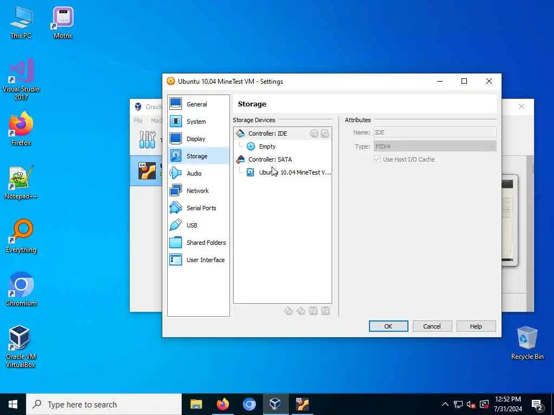This screenshot has width=554, height=415.
Task: Click the taskbar search box
Action: (x=104, y=404)
